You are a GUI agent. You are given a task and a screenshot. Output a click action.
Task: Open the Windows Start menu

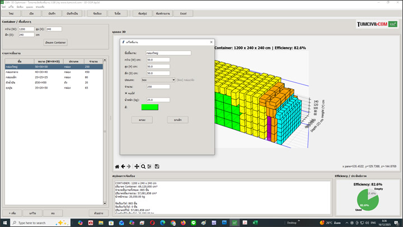(4, 223)
